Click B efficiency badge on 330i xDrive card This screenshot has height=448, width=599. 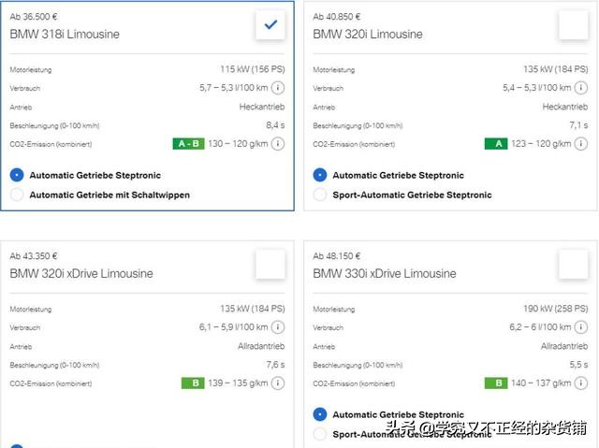click(x=496, y=383)
